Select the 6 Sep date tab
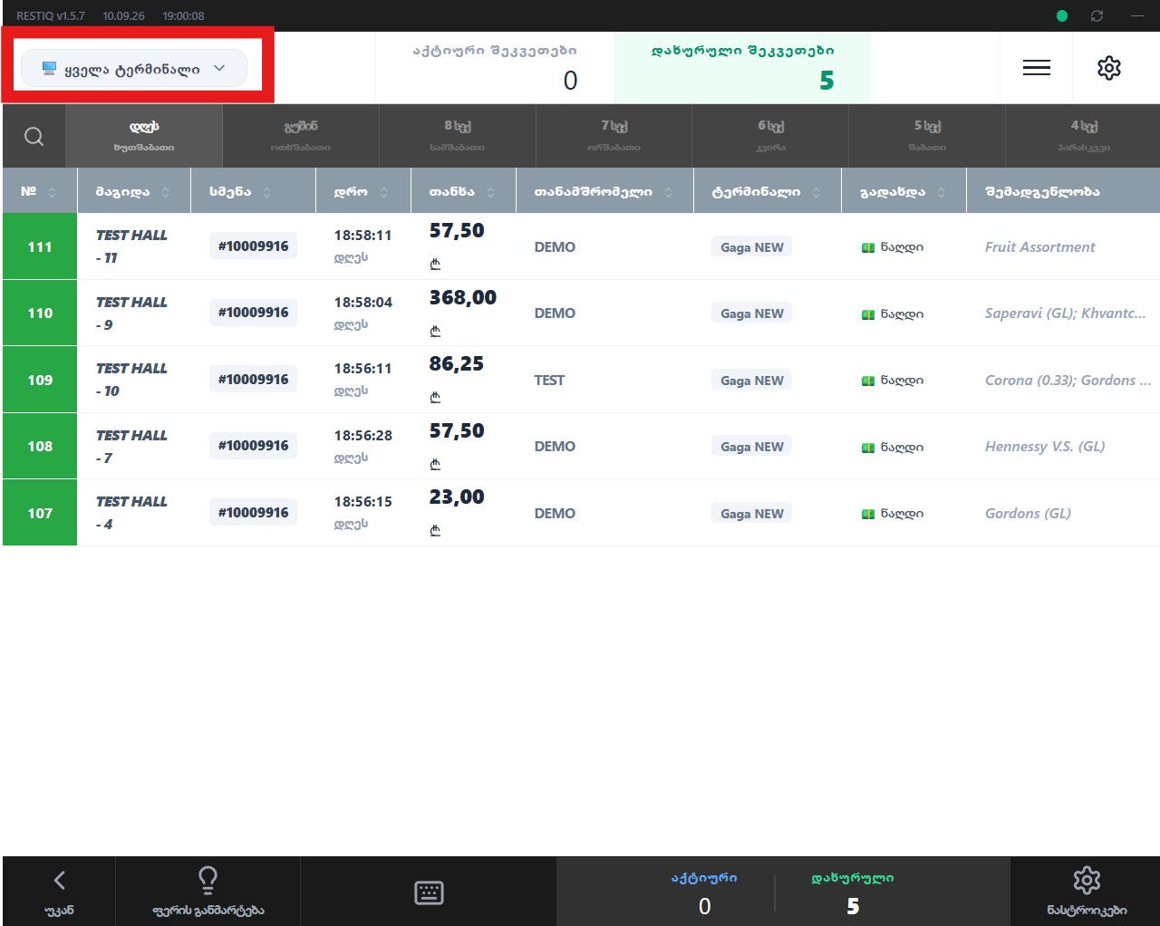1160x926 pixels. tap(770, 136)
